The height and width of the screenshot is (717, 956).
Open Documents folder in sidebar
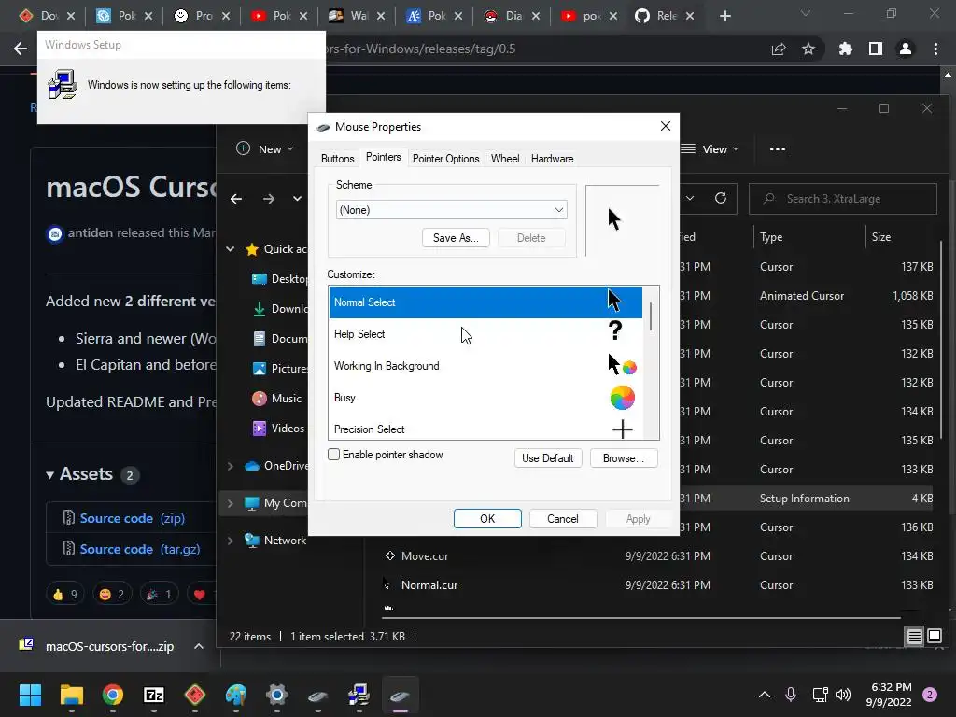280,338
